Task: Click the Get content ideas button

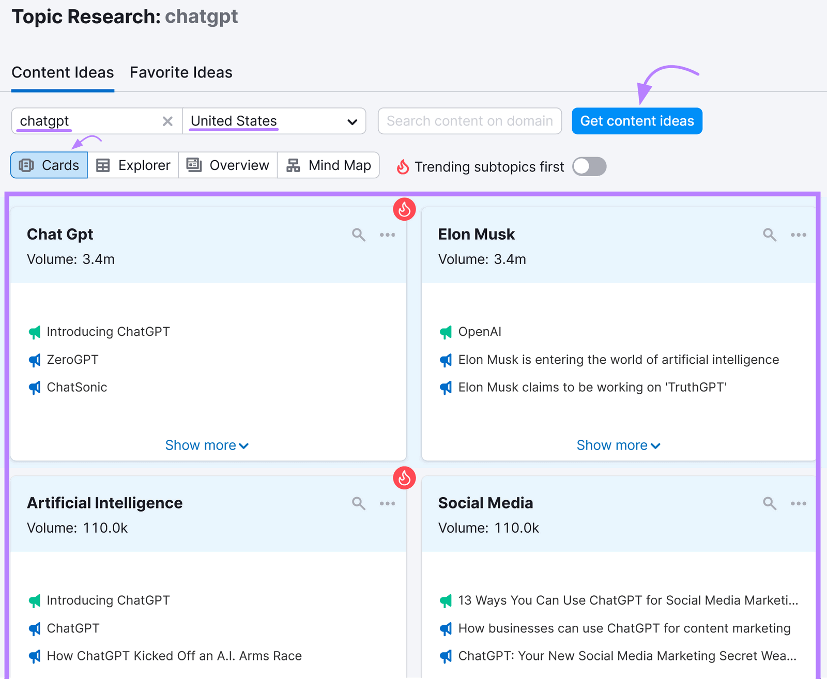Action: pyautogui.click(x=637, y=121)
